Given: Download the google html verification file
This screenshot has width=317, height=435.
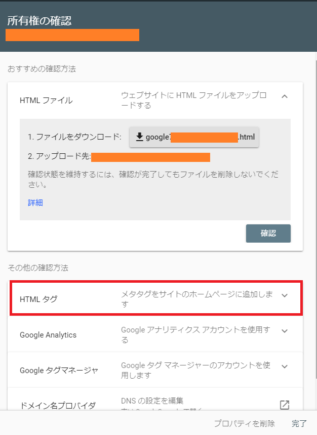Looking at the screenshot, I should (194, 137).
